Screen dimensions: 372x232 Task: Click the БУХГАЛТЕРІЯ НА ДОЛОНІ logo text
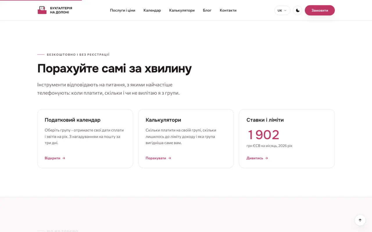[x=61, y=10]
